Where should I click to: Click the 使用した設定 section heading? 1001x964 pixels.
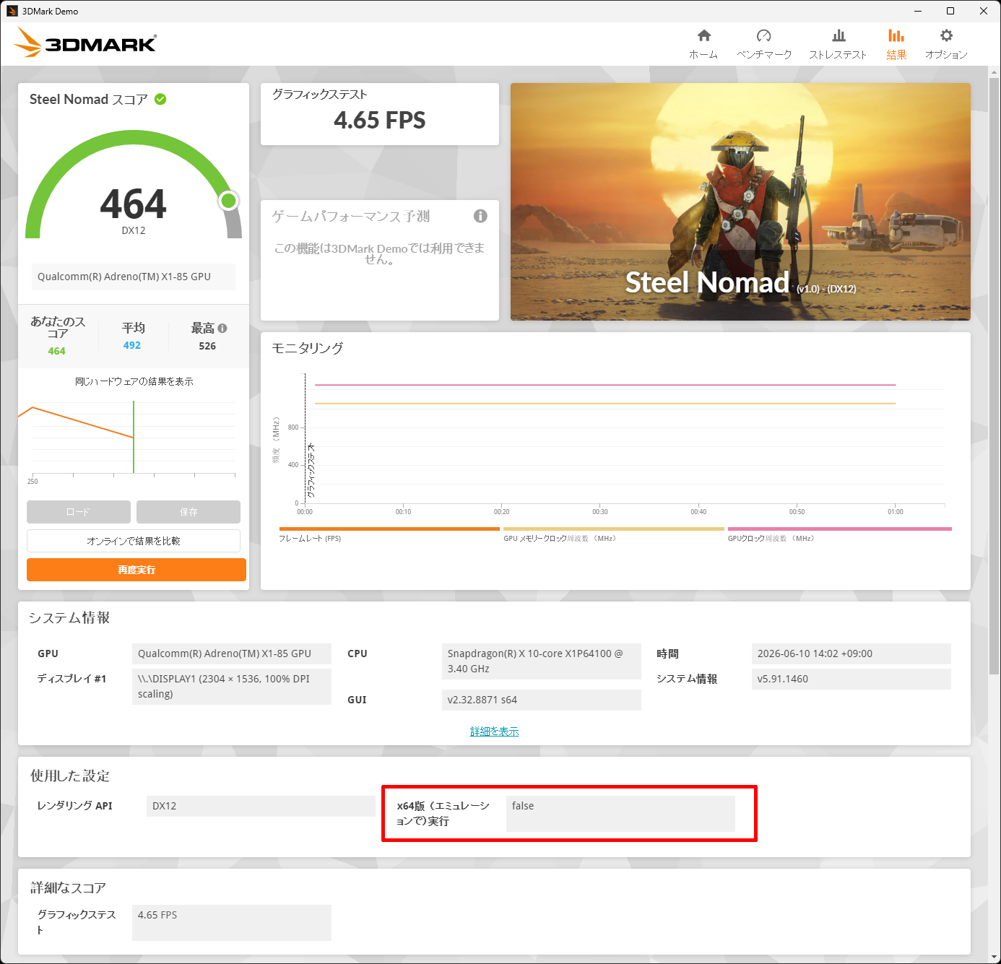coord(70,776)
